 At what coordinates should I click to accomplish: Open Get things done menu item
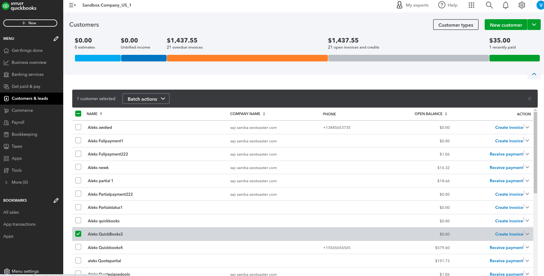click(x=31, y=51)
